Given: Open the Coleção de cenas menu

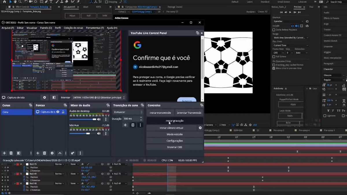Looking at the screenshot, I should 73,28.
